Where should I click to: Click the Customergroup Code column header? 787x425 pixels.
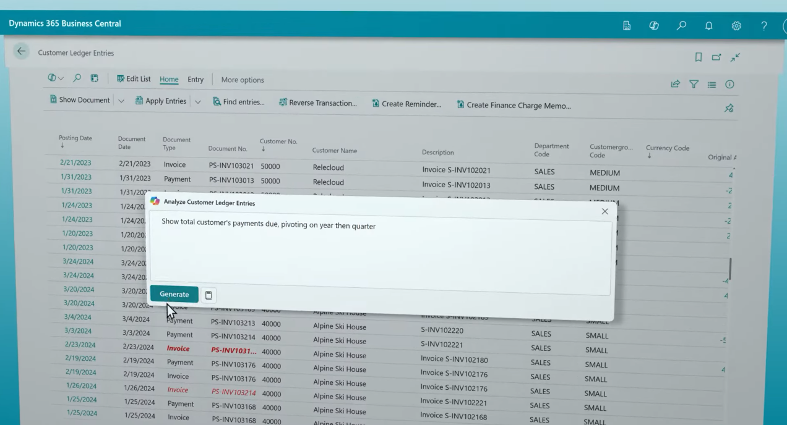tap(611, 151)
